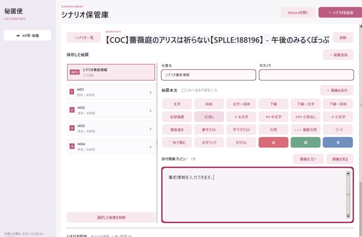Click the 削除 button beside scenario title
The height and width of the screenshot is (237, 362).
pyautogui.click(x=343, y=37)
